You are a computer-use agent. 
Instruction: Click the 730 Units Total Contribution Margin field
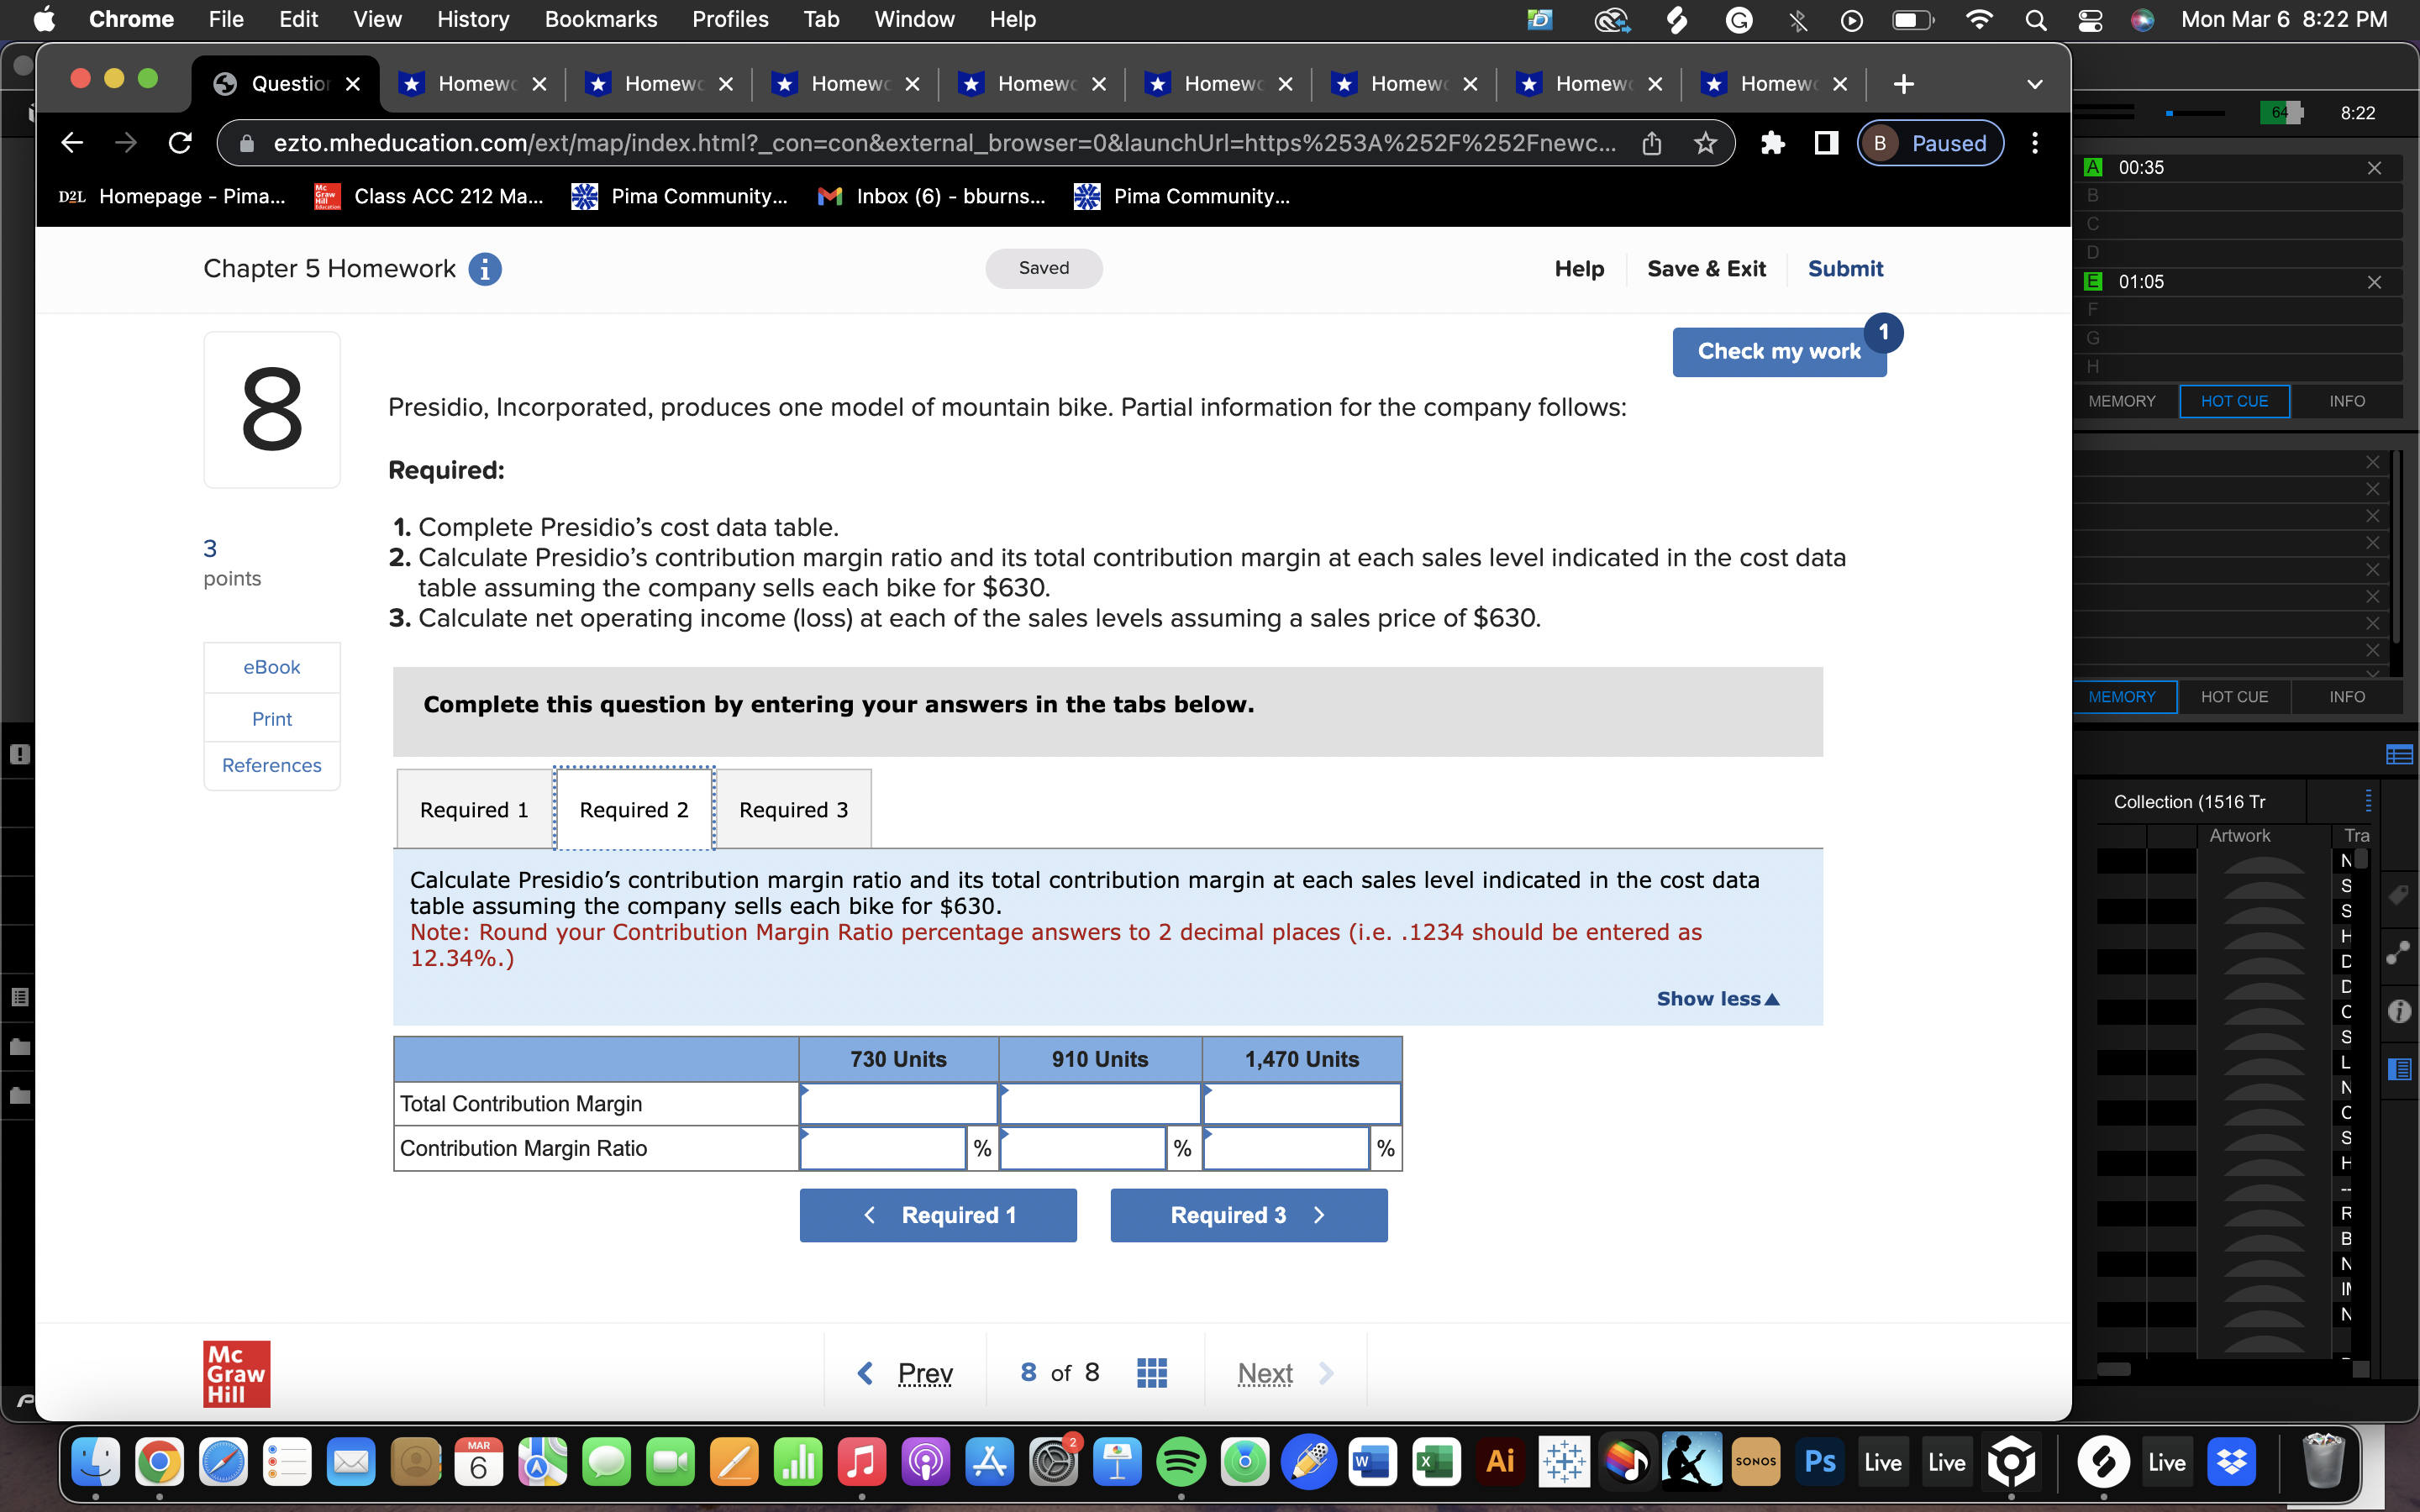point(897,1103)
